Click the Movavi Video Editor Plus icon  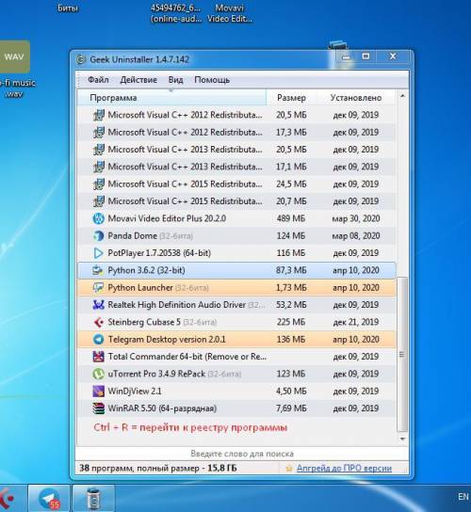98,218
